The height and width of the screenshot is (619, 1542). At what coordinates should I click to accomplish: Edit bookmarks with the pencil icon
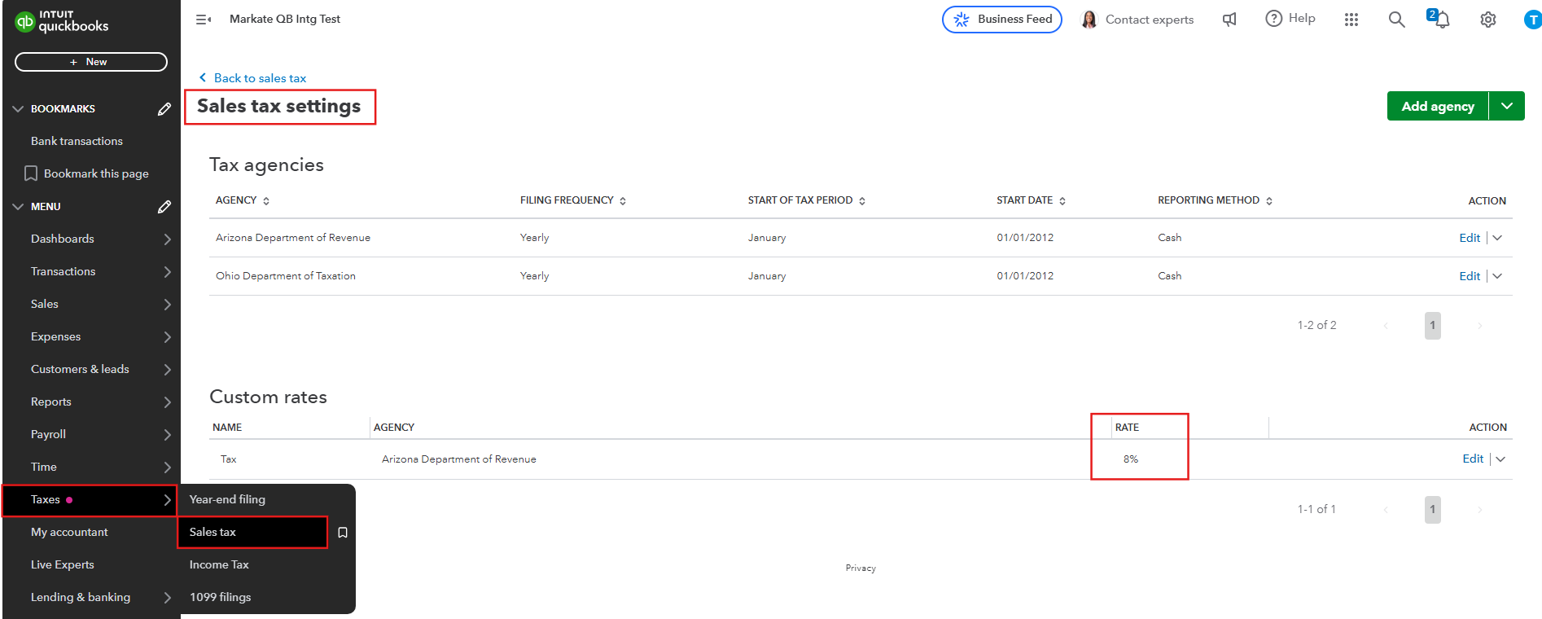tap(164, 108)
